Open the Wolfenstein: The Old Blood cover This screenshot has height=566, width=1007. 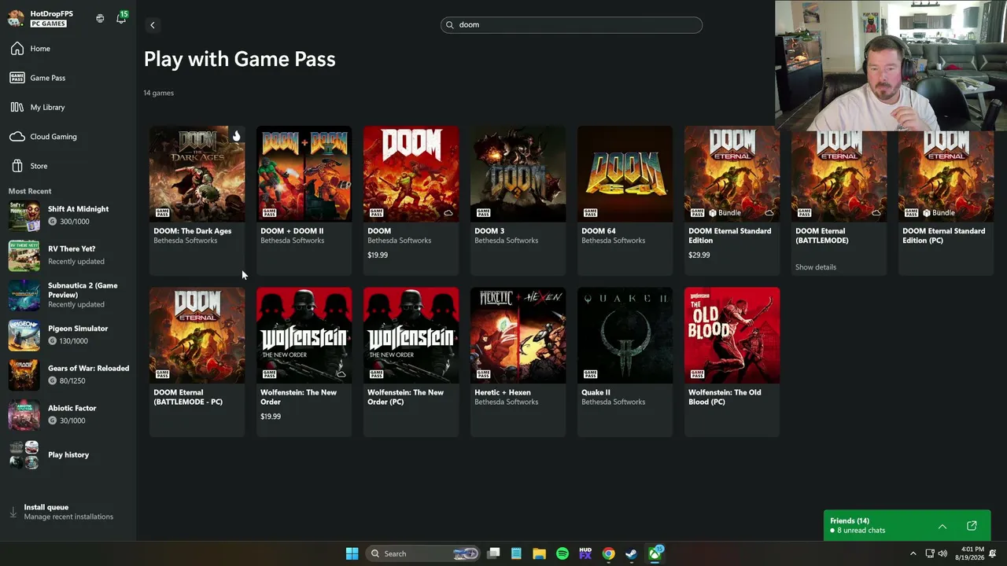click(x=732, y=336)
